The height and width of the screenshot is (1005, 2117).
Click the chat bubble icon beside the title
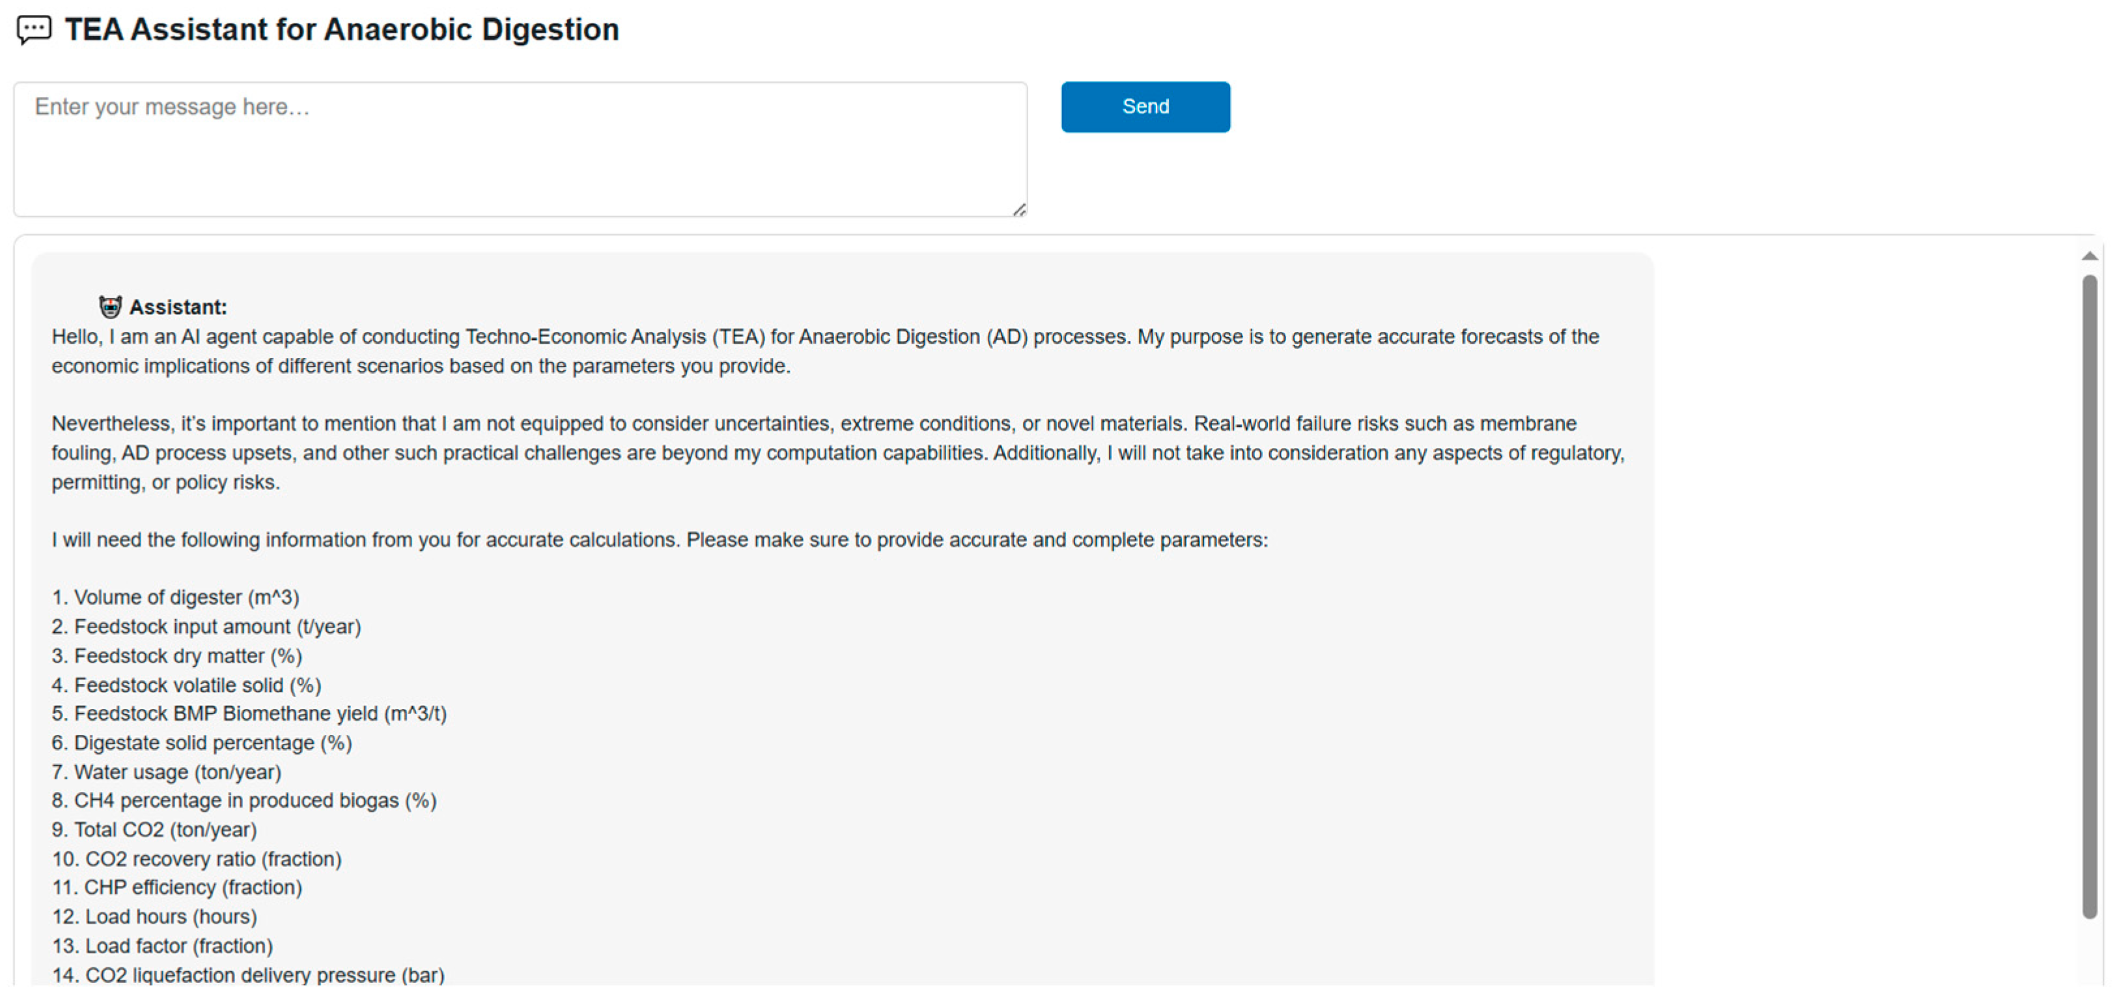[x=34, y=29]
